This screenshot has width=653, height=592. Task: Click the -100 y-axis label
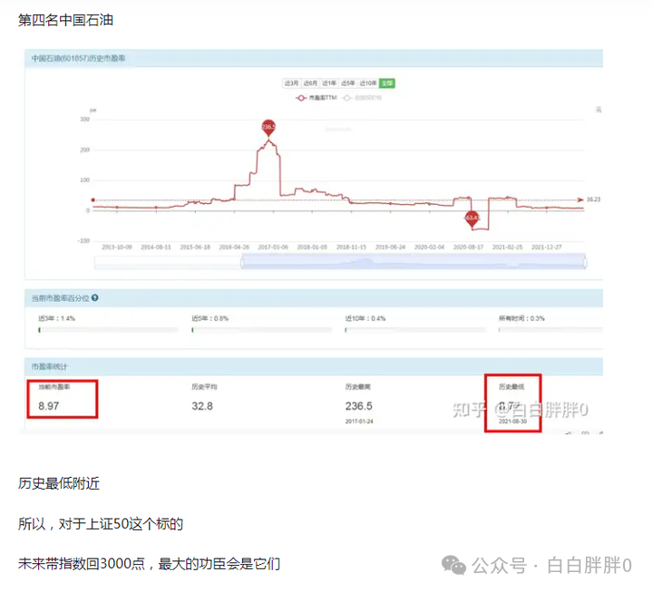click(x=83, y=241)
